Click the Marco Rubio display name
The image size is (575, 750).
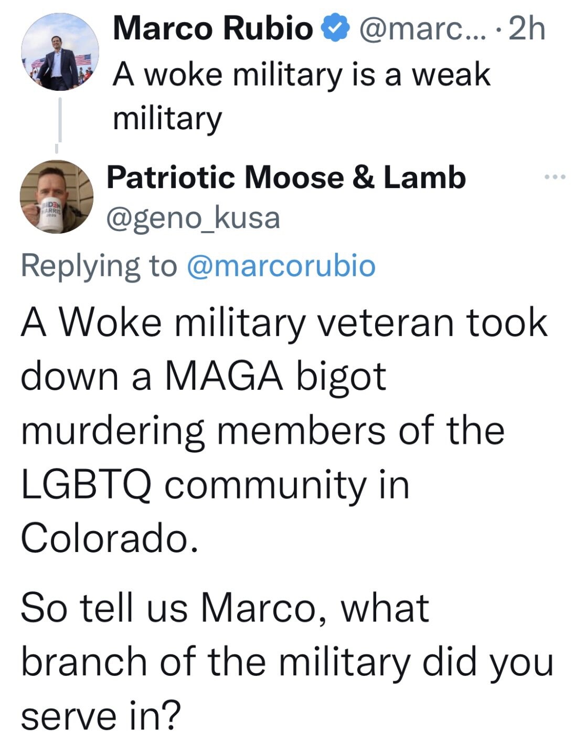click(x=212, y=27)
